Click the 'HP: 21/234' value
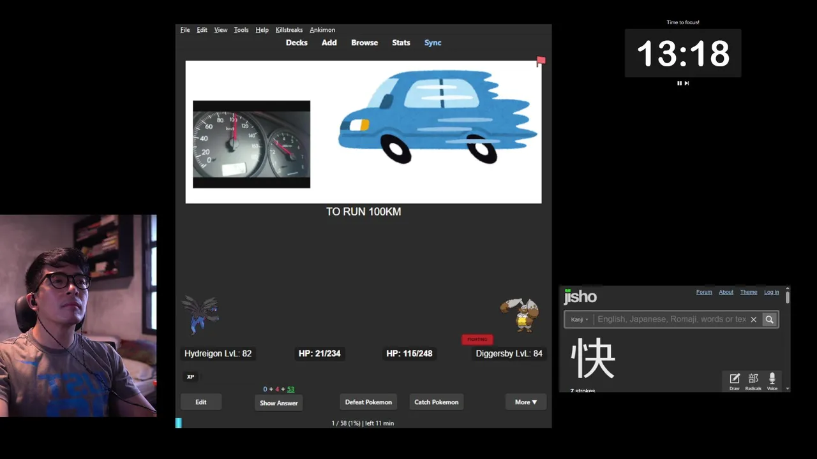 (320, 353)
